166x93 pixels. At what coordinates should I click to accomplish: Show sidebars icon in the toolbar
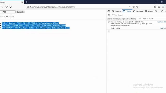coord(159,7)
